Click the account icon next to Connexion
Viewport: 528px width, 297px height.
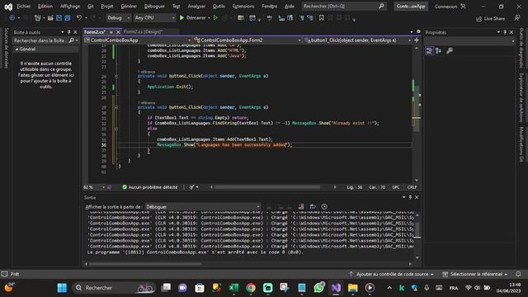(x=464, y=7)
